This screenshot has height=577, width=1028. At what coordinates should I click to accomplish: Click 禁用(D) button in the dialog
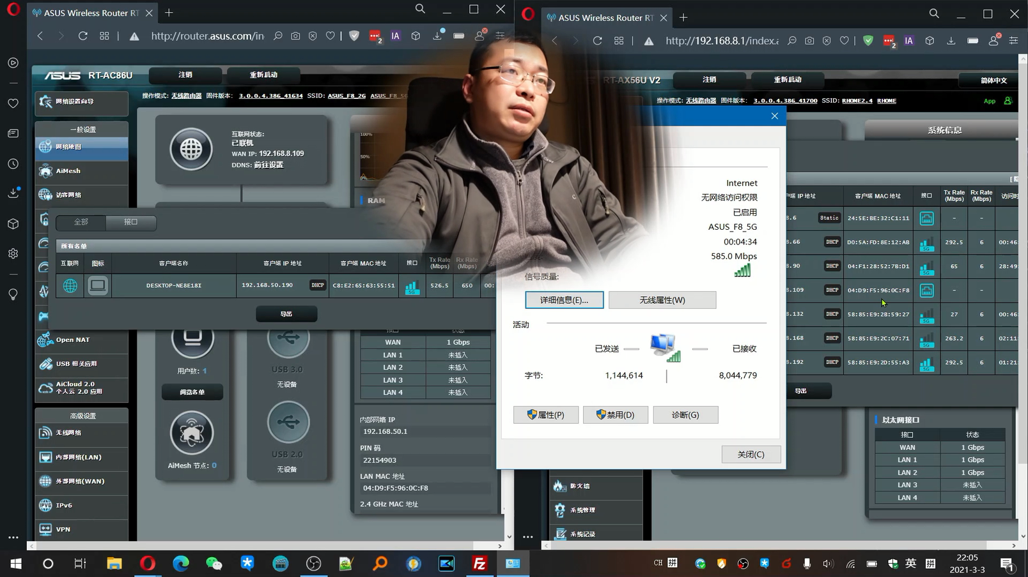coord(615,415)
